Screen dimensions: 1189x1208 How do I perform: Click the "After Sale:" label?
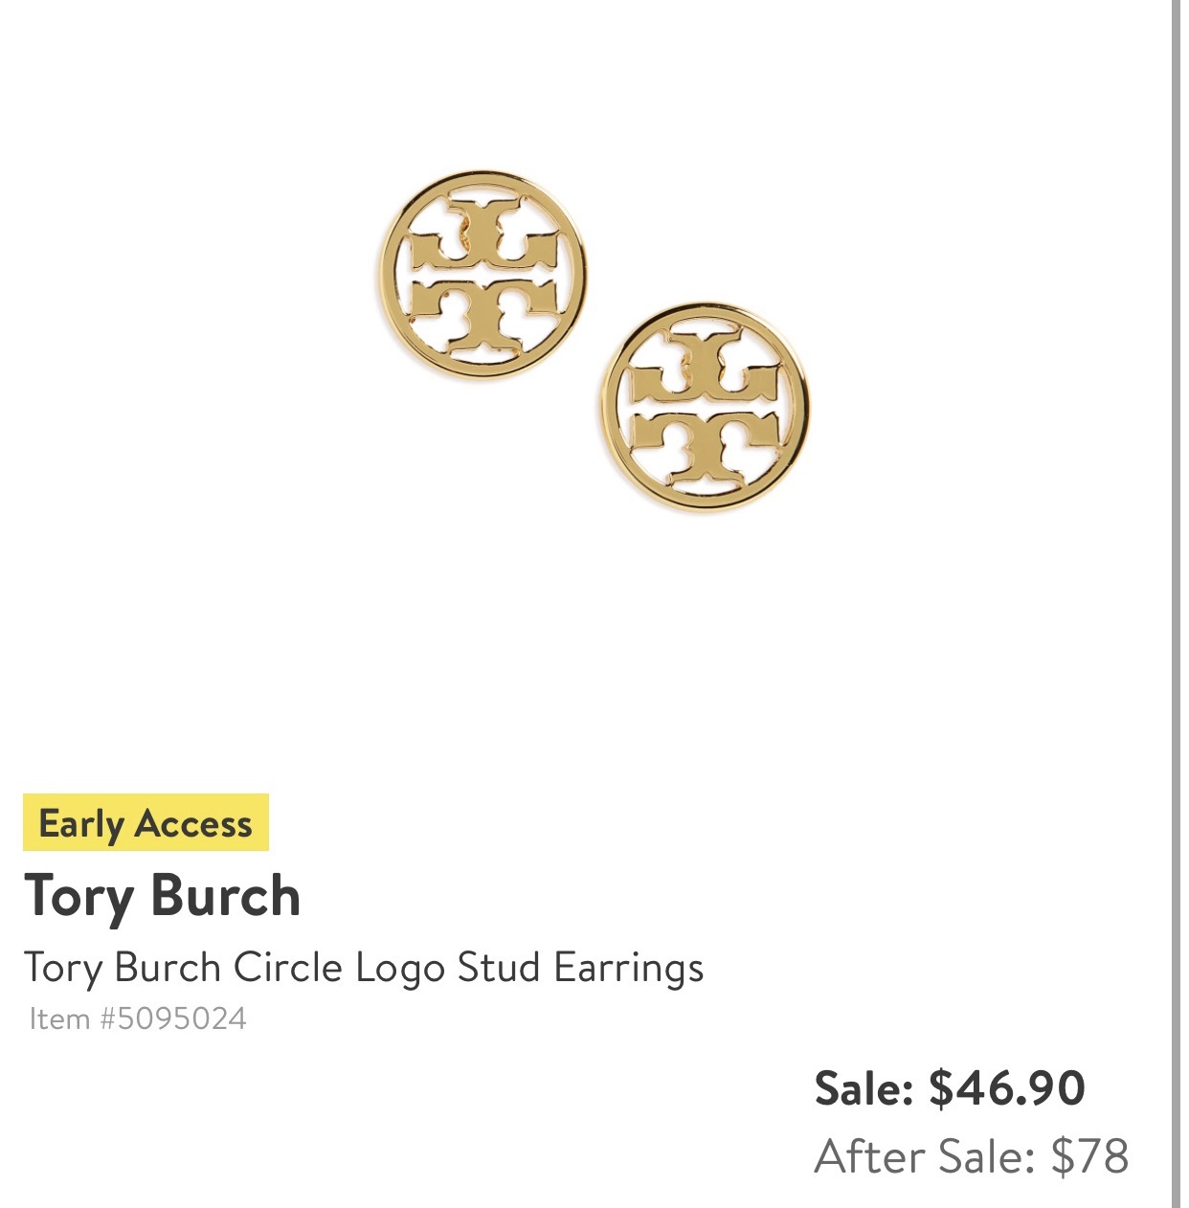[x=925, y=1156]
